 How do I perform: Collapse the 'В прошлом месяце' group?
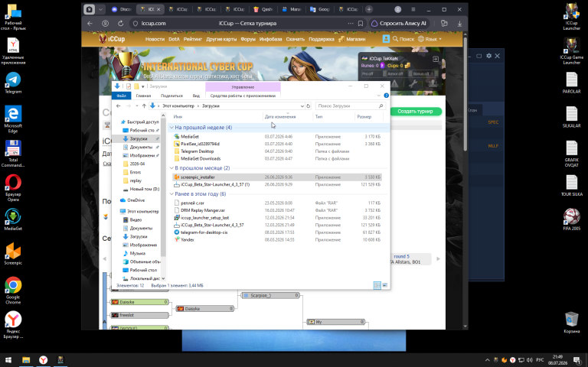171,167
